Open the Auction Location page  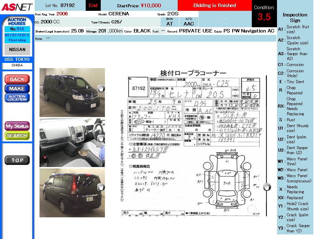click(x=17, y=98)
